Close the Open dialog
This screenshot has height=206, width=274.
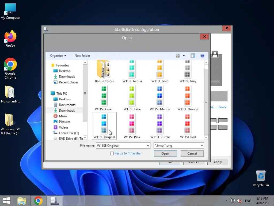(204, 36)
